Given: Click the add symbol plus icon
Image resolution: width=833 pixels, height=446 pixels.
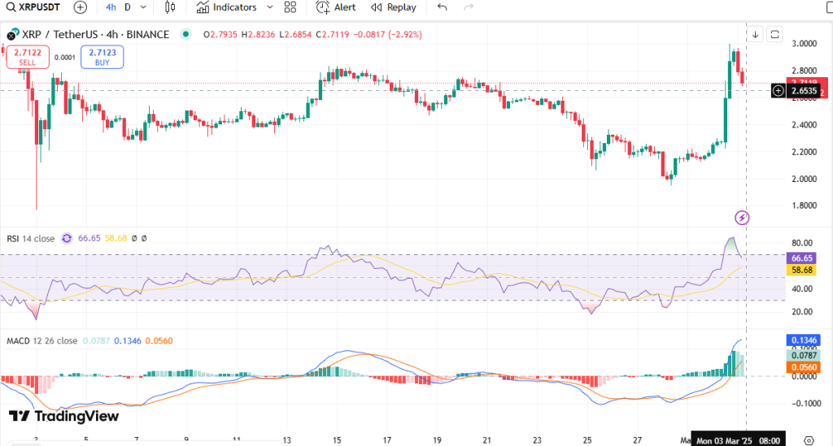Looking at the screenshot, I should click(x=80, y=7).
